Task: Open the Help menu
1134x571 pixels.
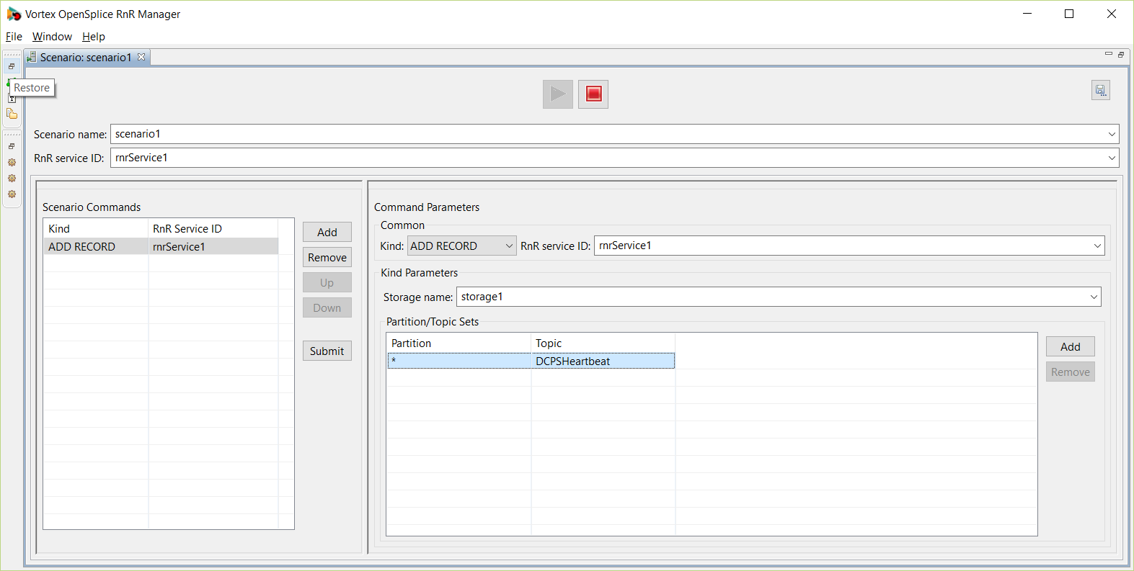Action: click(x=94, y=37)
